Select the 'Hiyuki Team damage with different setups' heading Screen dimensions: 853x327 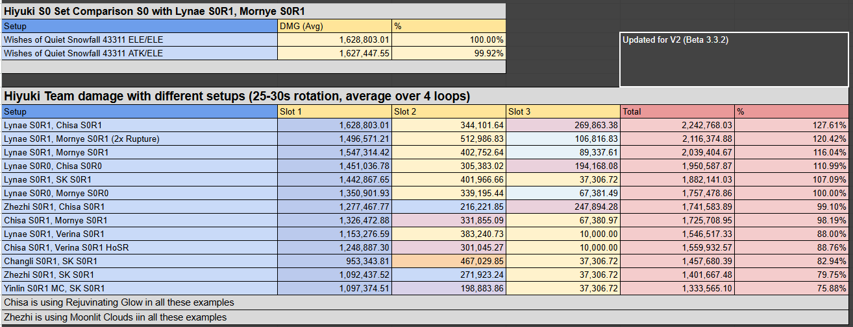pos(425,96)
